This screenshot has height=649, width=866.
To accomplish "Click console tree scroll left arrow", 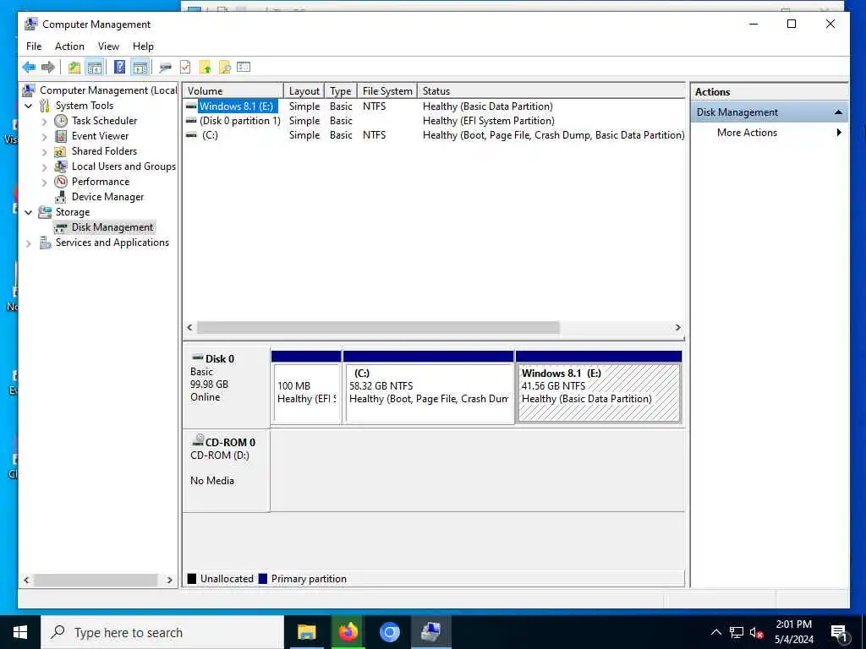I will click(26, 580).
